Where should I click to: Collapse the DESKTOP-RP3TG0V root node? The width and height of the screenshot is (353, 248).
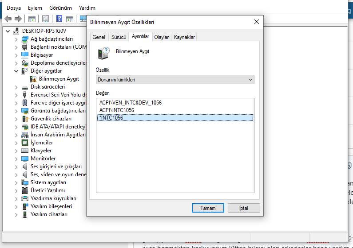click(x=8, y=31)
